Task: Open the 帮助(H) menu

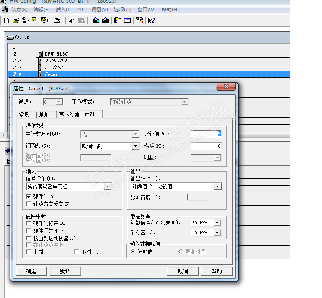Action: pos(170,10)
